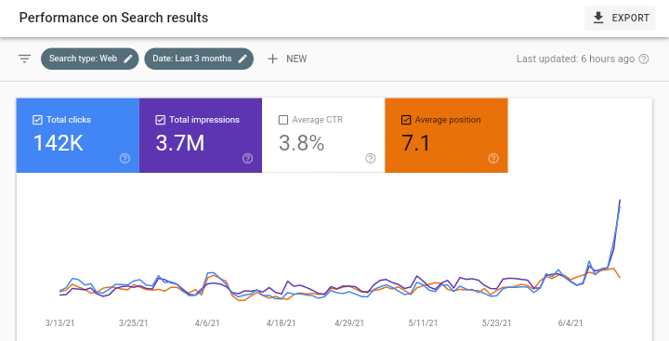669x341 pixels.
Task: Click the 6/4/21 axis date label
Action: (x=570, y=323)
